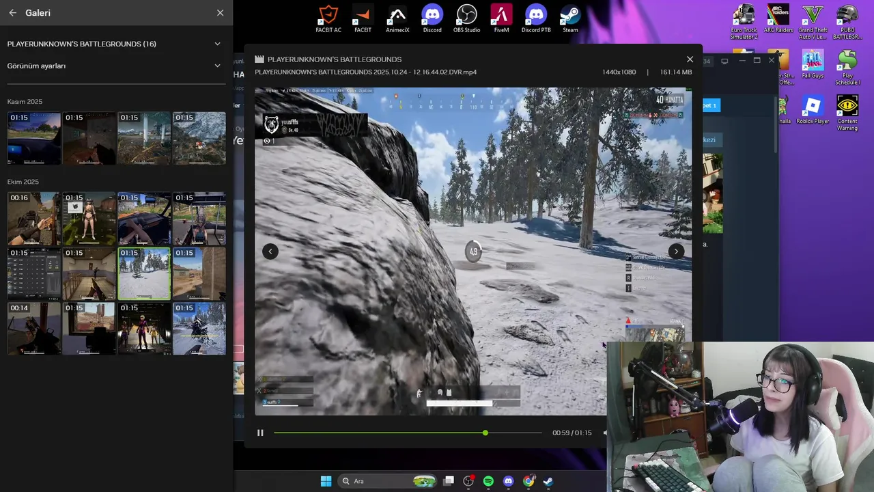Launch AnimeciX from the desktop
874x492 pixels.
(397, 18)
